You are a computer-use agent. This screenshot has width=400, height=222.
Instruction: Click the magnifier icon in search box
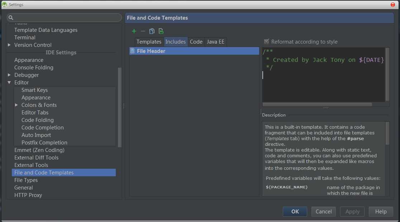click(11, 18)
